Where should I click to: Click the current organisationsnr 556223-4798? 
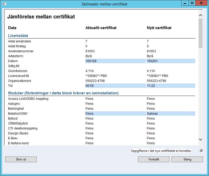[95, 81]
